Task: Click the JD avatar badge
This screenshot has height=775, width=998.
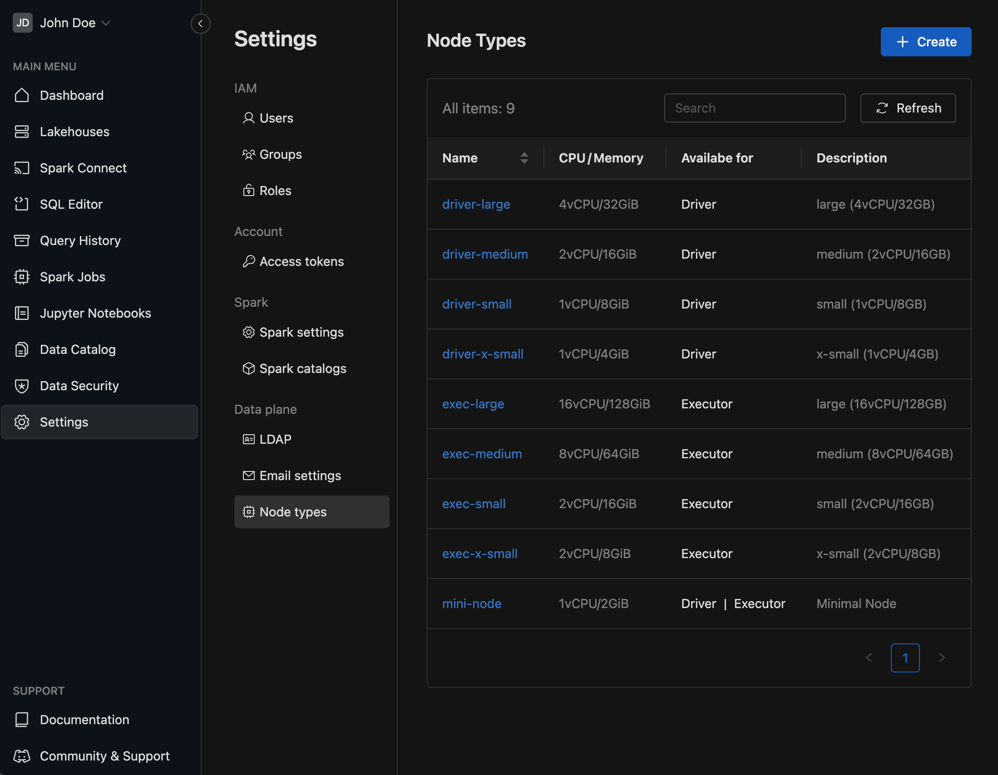Action: point(22,23)
